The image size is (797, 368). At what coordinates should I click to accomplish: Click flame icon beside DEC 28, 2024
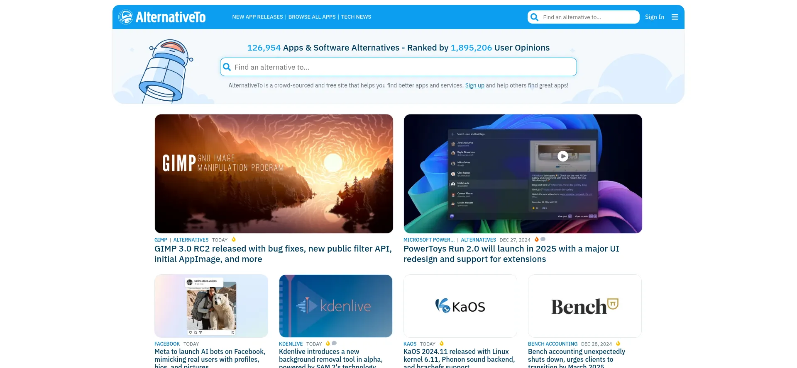click(618, 344)
